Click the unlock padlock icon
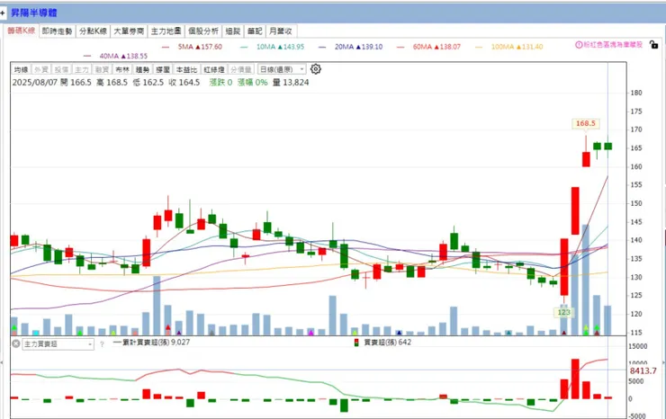This screenshot has height=419, width=666. tap(654, 44)
